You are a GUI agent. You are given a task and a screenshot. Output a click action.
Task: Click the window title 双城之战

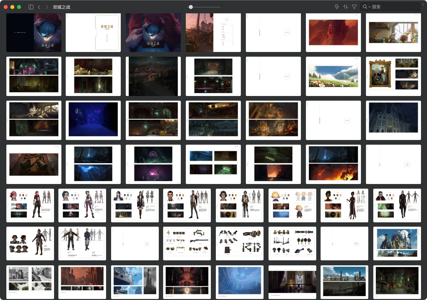tap(62, 7)
